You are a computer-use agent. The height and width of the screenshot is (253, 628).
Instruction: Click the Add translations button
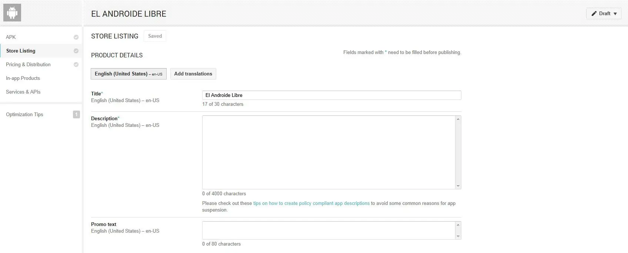193,74
